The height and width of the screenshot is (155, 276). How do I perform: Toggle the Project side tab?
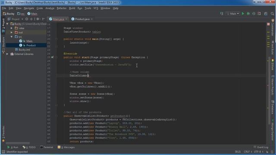click(x=3, y=26)
